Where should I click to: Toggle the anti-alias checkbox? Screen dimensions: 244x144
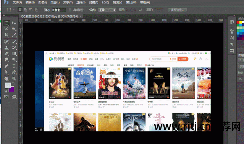[x=70, y=10]
